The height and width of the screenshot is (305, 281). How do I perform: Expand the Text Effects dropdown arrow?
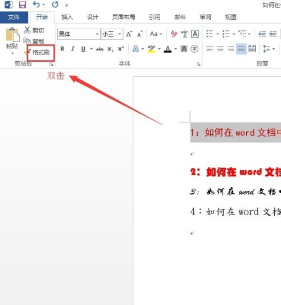142,49
